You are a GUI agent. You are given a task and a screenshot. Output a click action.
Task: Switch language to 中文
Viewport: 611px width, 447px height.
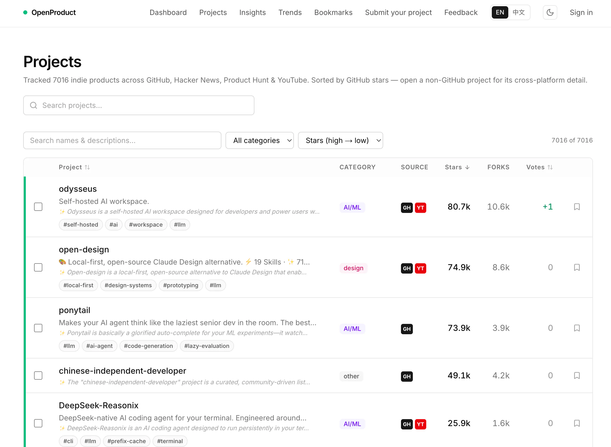(x=518, y=12)
